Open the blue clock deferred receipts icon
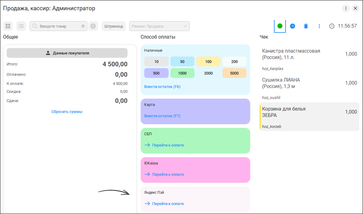This screenshot has height=214, width=363. 293,26
